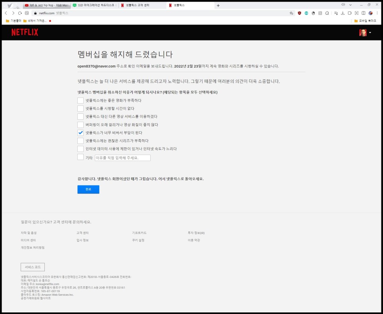Click the korea@netflix.com email text
The width and height of the screenshot is (383, 314).
click(x=48, y=284)
